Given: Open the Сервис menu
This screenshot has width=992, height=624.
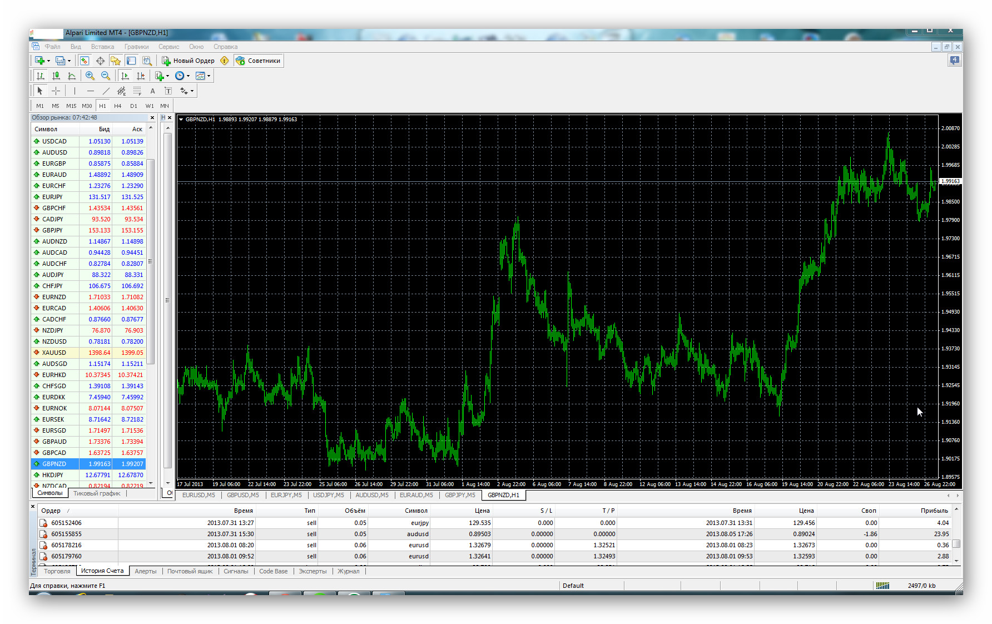Looking at the screenshot, I should pos(168,47).
